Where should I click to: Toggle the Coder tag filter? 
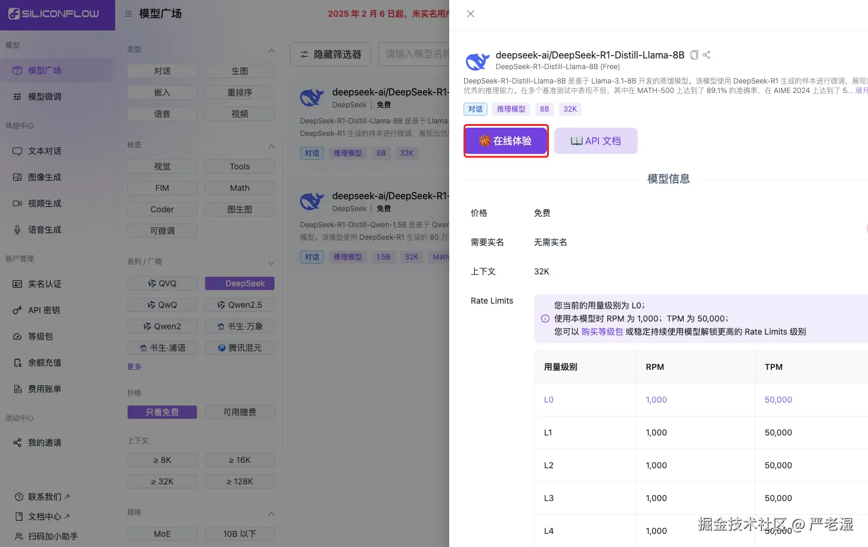point(162,209)
